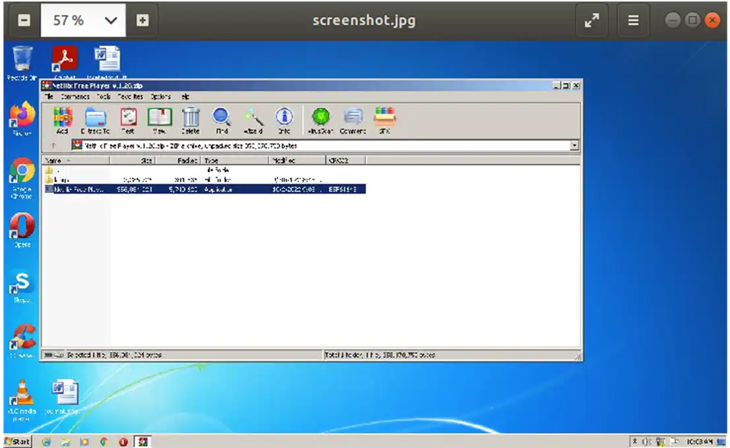Run the Test archive tool
Viewport: 730px width, 448px height.
point(128,121)
